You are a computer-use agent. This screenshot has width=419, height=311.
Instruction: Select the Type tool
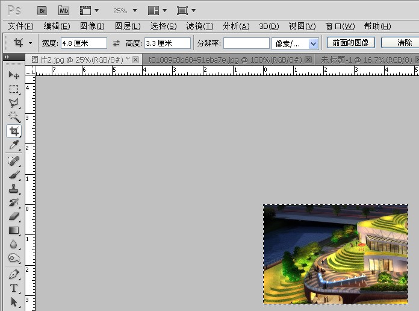tap(14, 288)
